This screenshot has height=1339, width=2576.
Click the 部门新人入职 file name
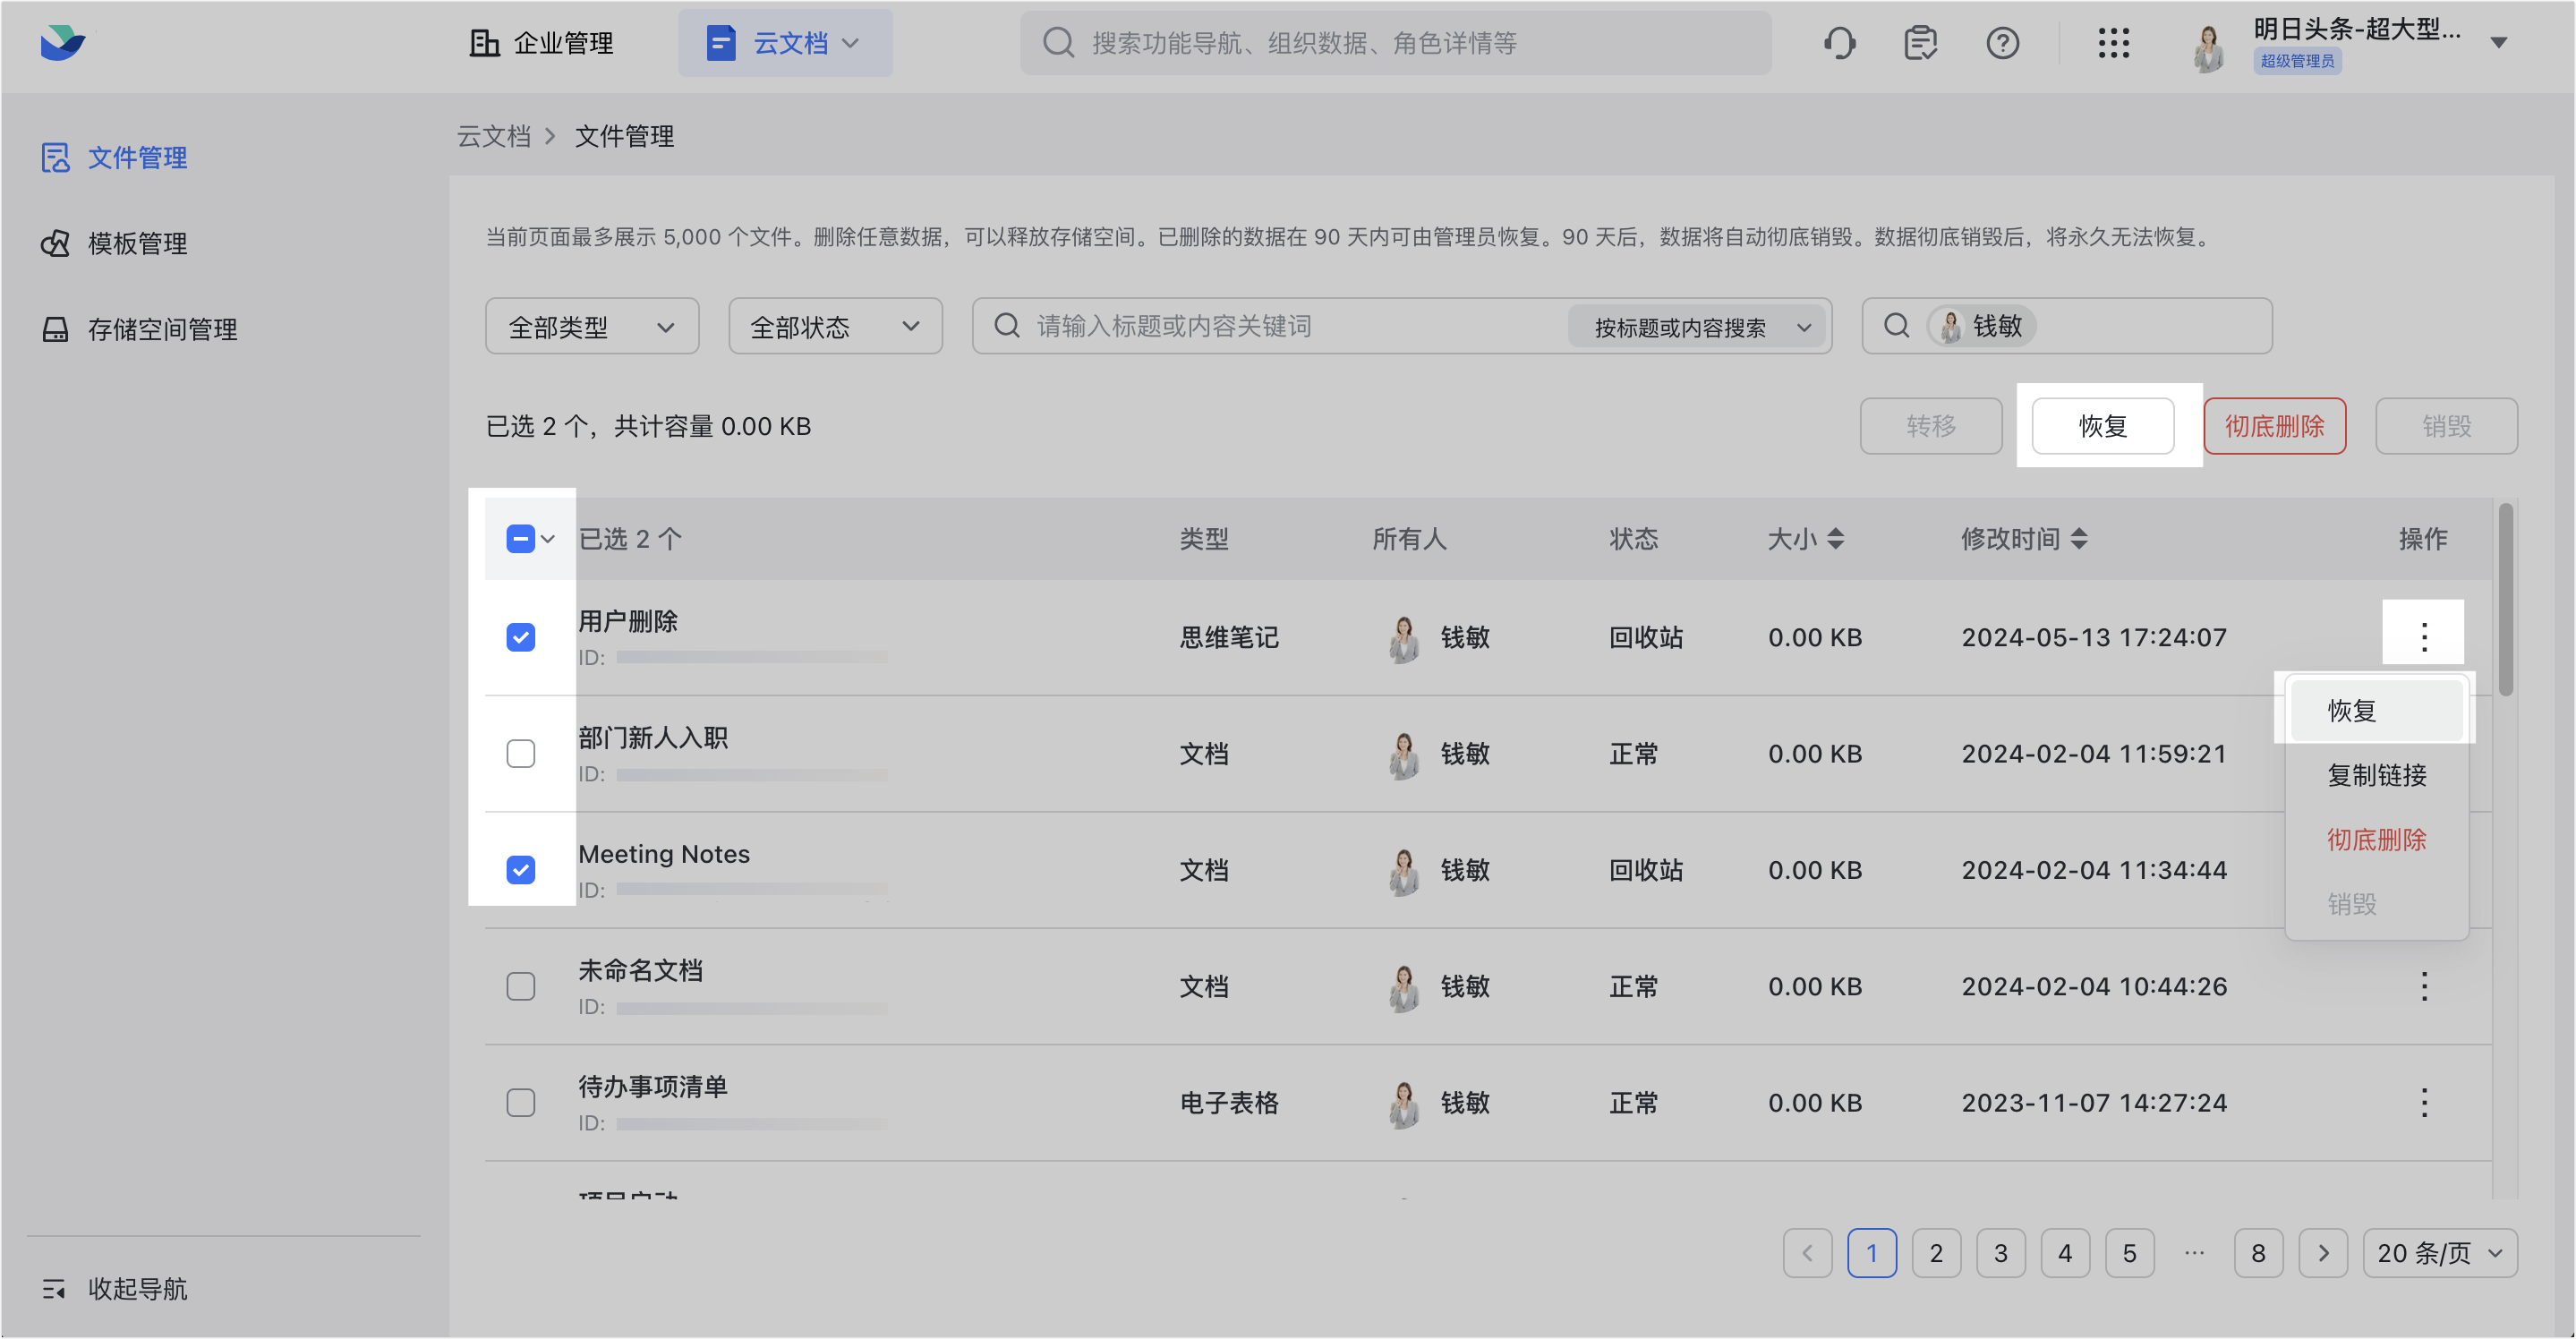pos(653,738)
